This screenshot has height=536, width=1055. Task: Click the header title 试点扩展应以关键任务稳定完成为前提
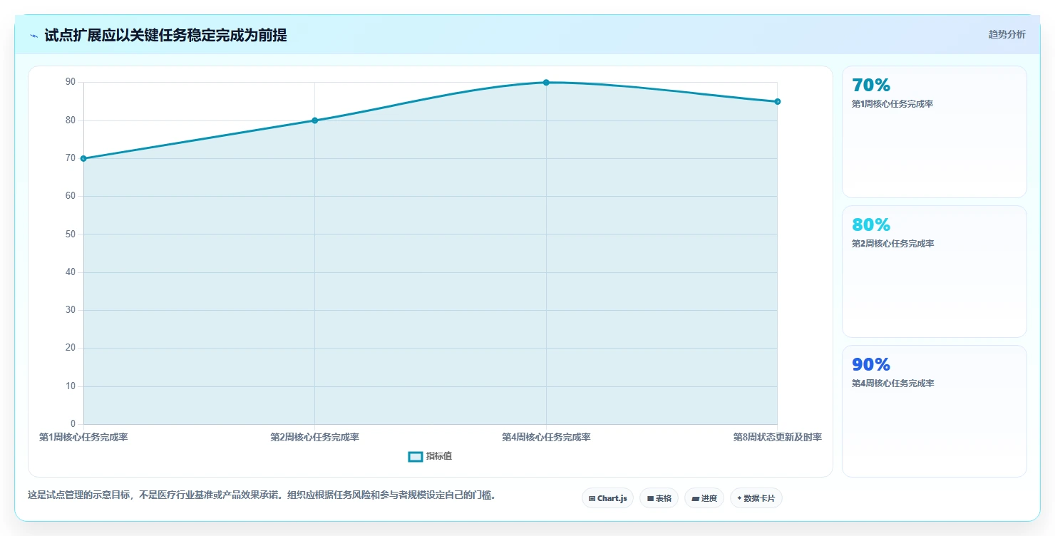(x=165, y=35)
